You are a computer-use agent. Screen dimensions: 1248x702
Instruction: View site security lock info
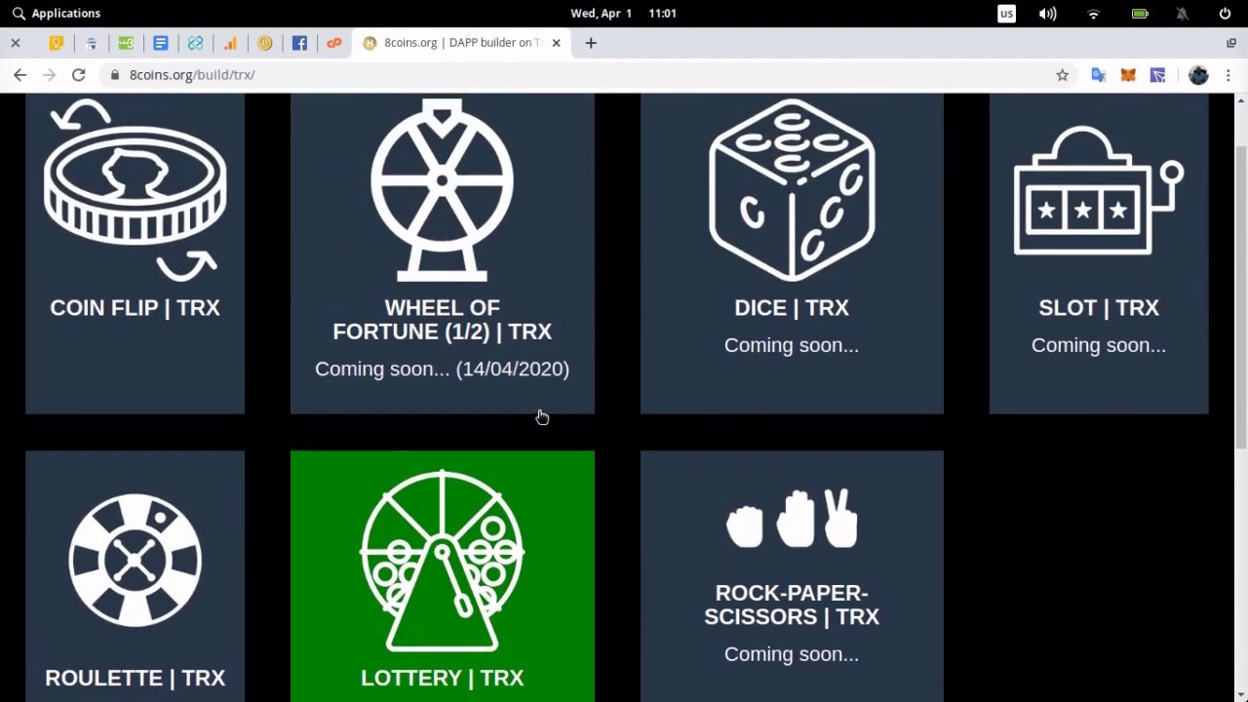click(115, 75)
